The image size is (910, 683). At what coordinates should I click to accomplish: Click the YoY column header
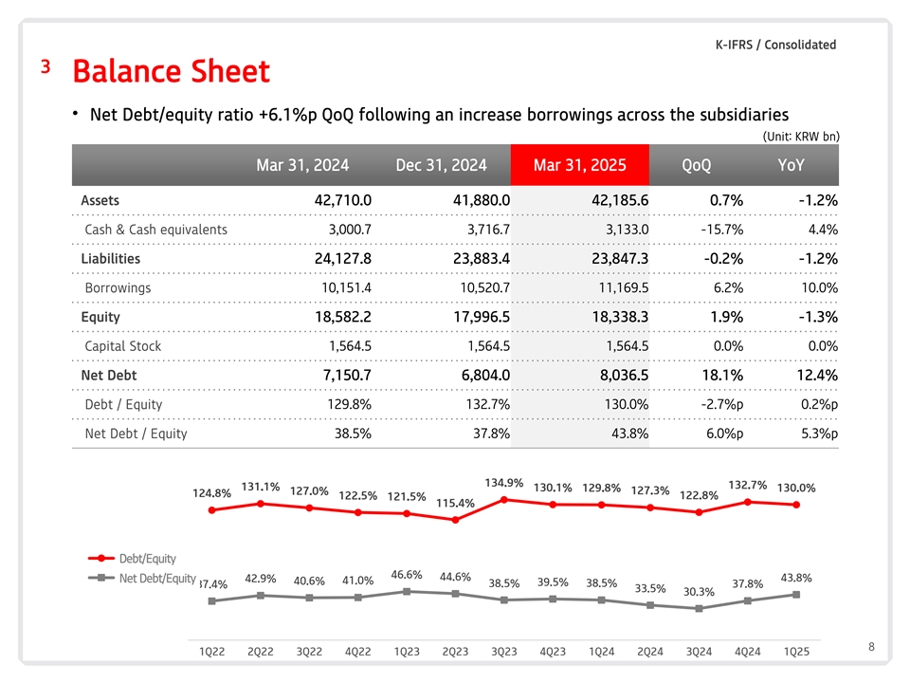click(x=790, y=165)
